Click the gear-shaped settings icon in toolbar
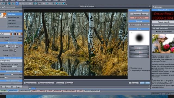 tap(13, 4)
